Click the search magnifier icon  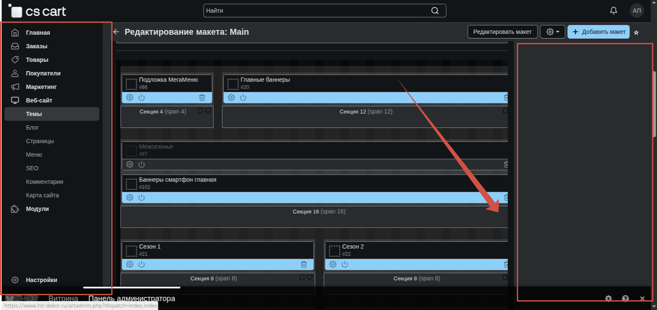tap(435, 11)
